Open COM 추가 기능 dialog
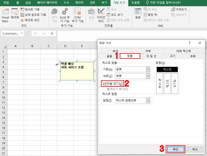 tap(78, 15)
